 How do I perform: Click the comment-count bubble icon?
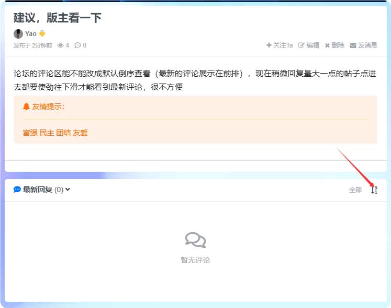click(77, 45)
